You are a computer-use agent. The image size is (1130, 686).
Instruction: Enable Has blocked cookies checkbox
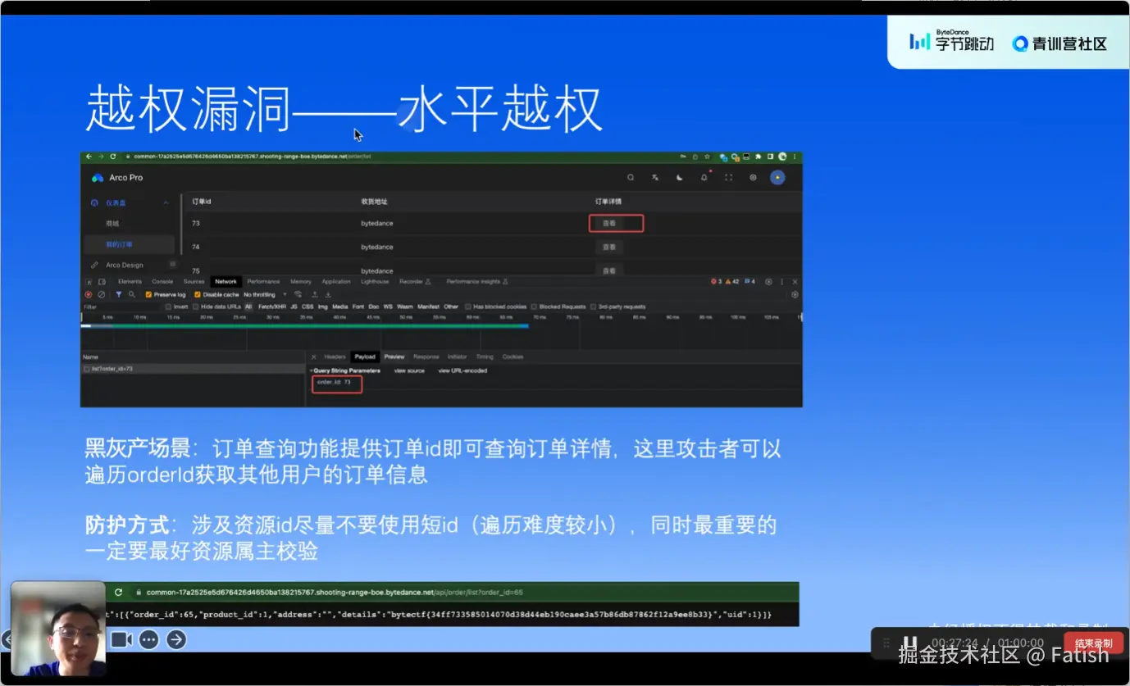pyautogui.click(x=467, y=307)
